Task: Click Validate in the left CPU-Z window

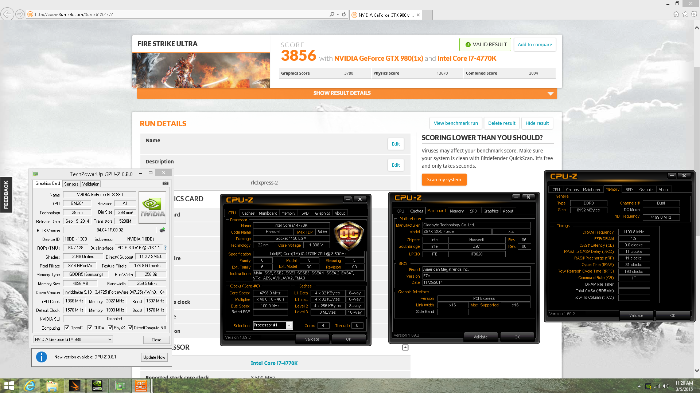Action: coord(312,339)
